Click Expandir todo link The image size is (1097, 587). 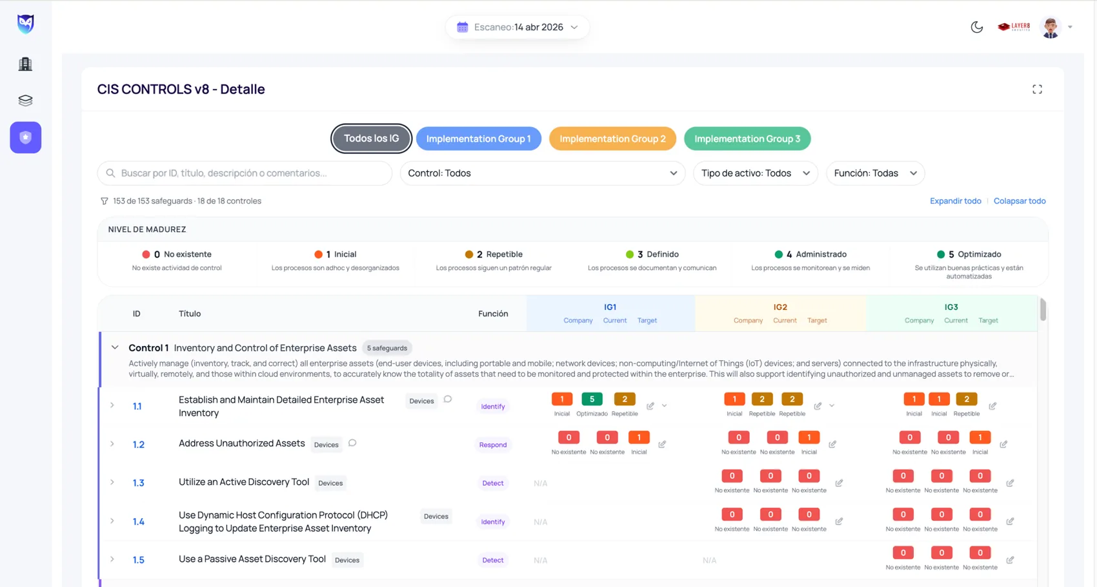(x=955, y=201)
